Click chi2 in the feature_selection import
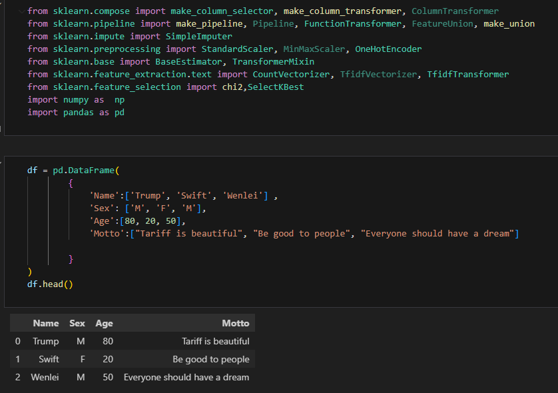 click(232, 87)
